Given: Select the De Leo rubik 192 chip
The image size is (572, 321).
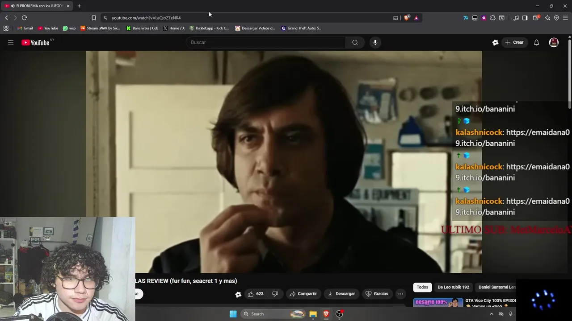Looking at the screenshot, I should pos(453,287).
